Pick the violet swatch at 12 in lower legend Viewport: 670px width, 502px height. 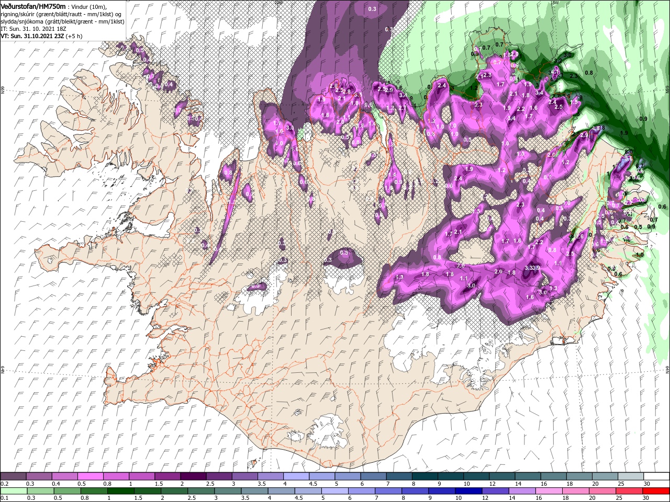pyautogui.click(x=495, y=491)
